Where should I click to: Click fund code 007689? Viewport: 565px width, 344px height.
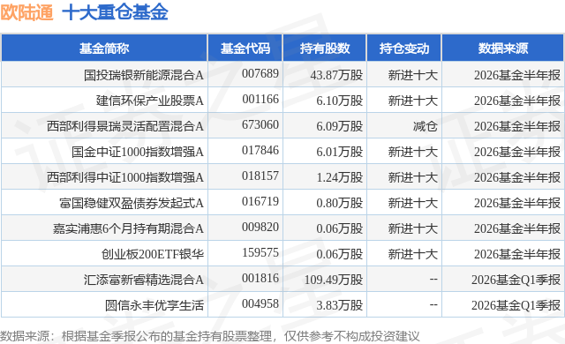tap(260, 73)
